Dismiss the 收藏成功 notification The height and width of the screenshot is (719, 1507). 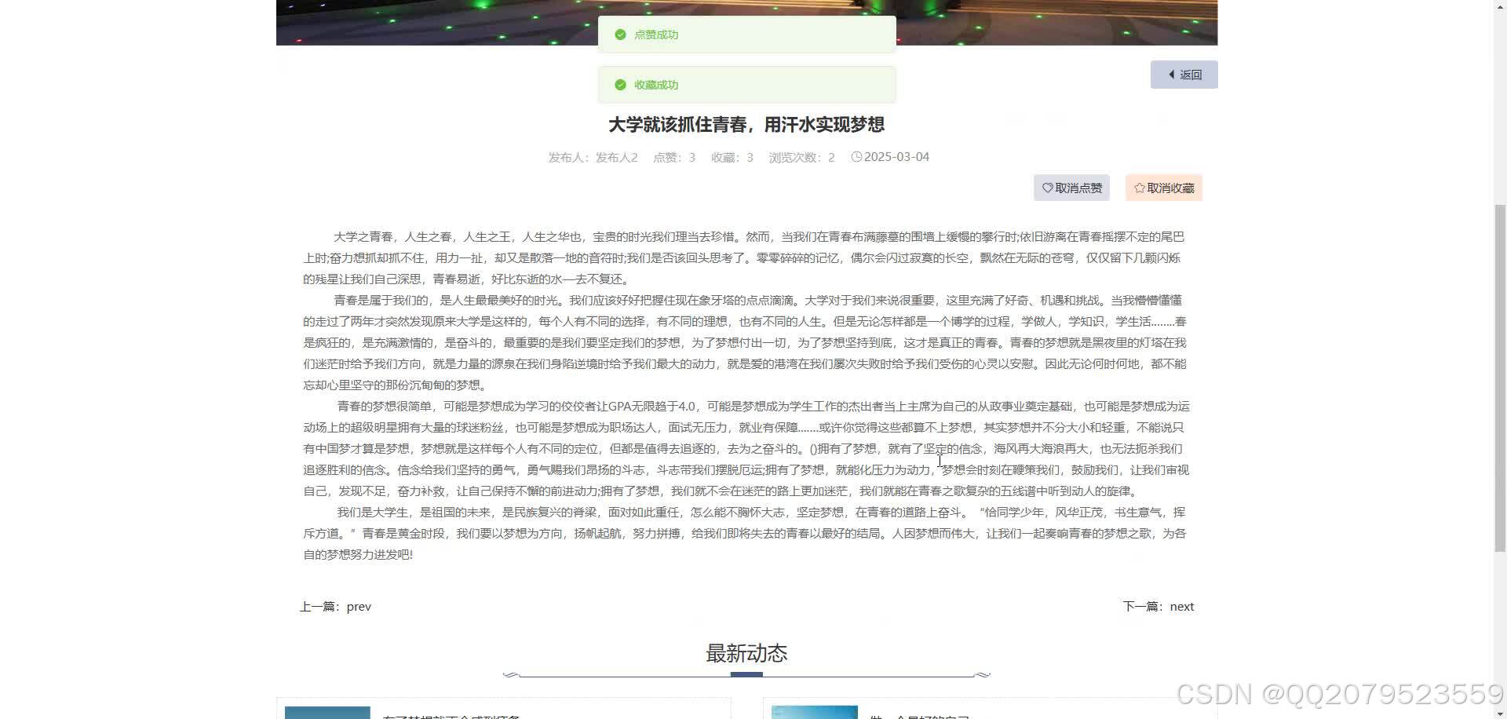746,85
